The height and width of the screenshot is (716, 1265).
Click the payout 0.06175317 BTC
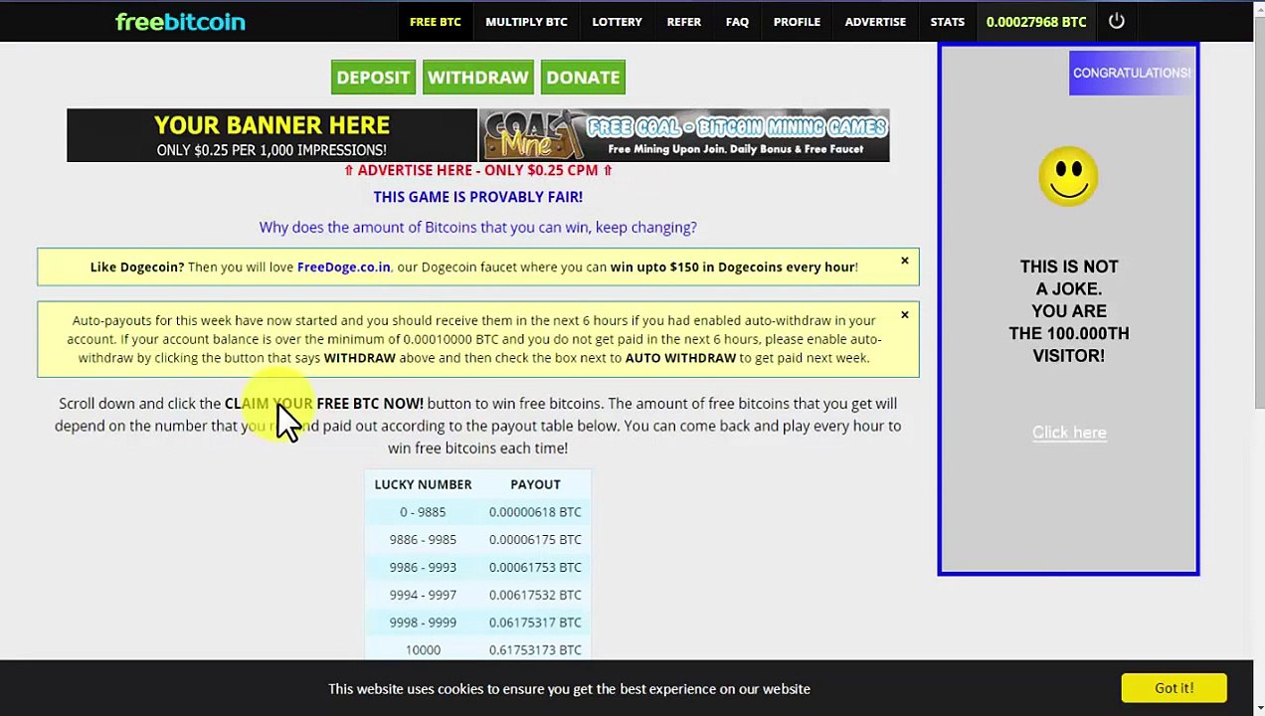[535, 623]
